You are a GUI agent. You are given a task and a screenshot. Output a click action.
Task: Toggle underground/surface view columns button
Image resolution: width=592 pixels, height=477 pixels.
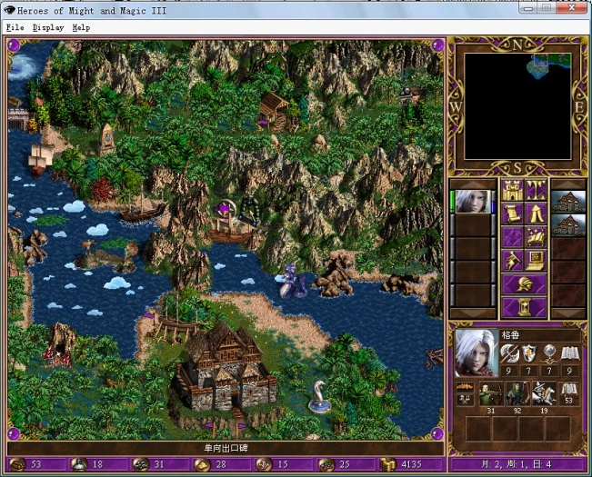(x=536, y=191)
